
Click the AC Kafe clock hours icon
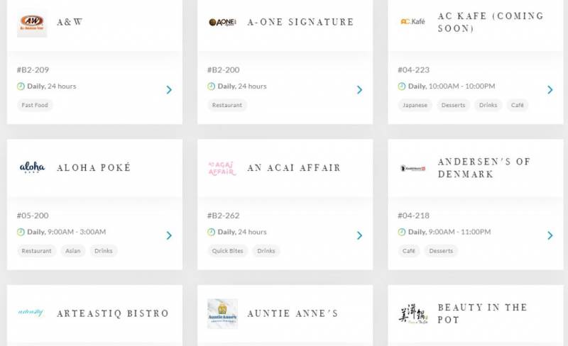pyautogui.click(x=401, y=86)
